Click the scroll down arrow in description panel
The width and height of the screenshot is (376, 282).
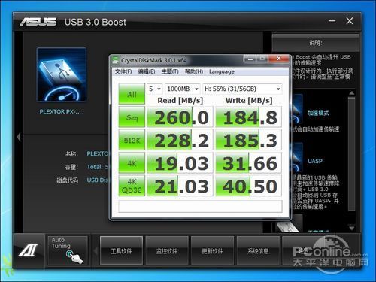click(352, 229)
